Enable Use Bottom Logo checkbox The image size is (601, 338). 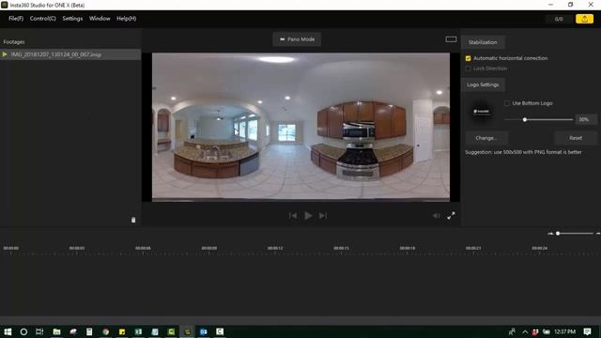pyautogui.click(x=507, y=103)
